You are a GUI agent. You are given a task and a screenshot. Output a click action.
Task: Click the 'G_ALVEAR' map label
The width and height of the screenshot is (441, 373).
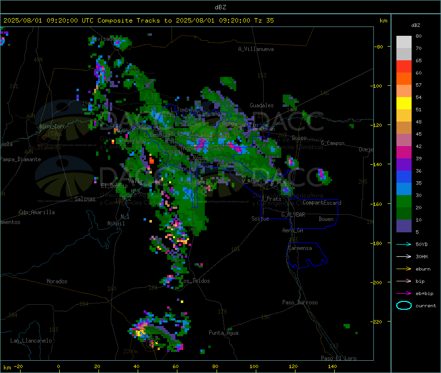(x=293, y=215)
